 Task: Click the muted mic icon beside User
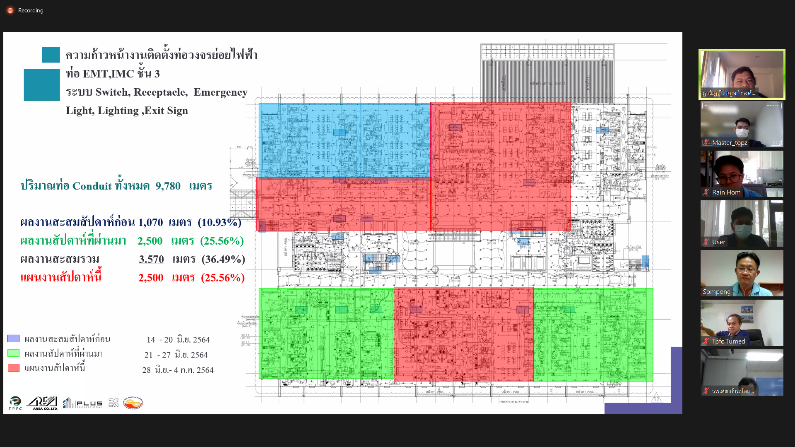pyautogui.click(x=706, y=242)
